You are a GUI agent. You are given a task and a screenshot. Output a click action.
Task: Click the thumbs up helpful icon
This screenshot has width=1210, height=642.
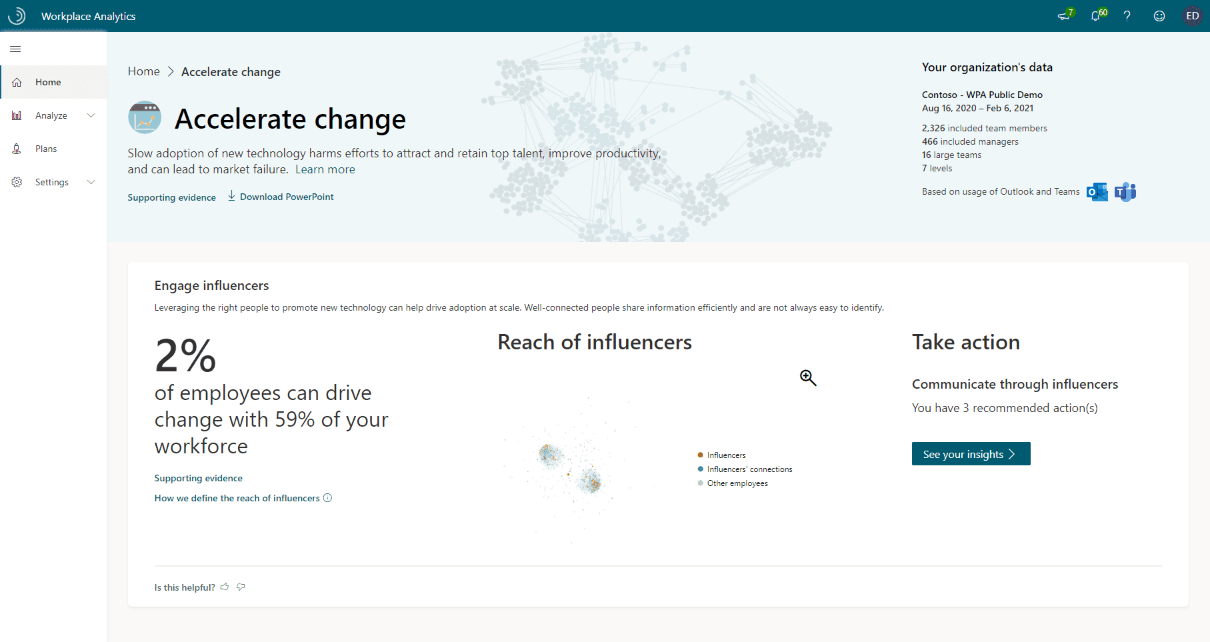point(225,587)
